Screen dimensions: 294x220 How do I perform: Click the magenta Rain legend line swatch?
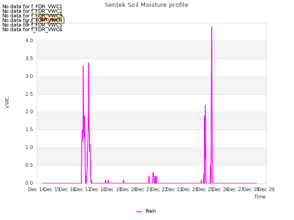point(139,212)
